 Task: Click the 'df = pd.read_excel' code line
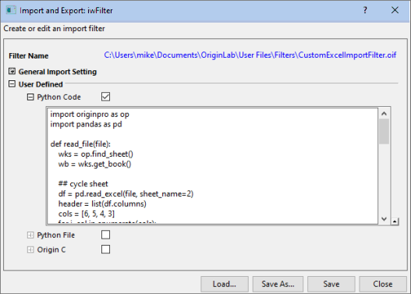[126, 194]
